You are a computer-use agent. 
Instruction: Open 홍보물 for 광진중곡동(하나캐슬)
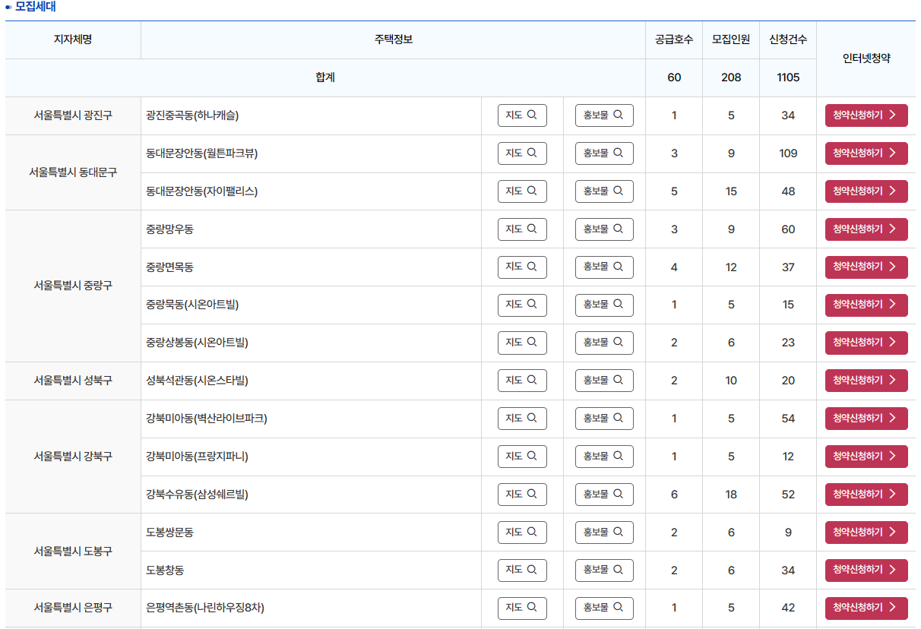click(604, 115)
